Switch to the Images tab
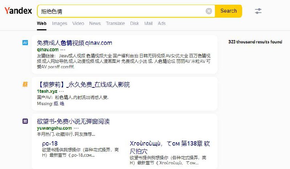Screen dimensions: 290x169 pos(59,23)
